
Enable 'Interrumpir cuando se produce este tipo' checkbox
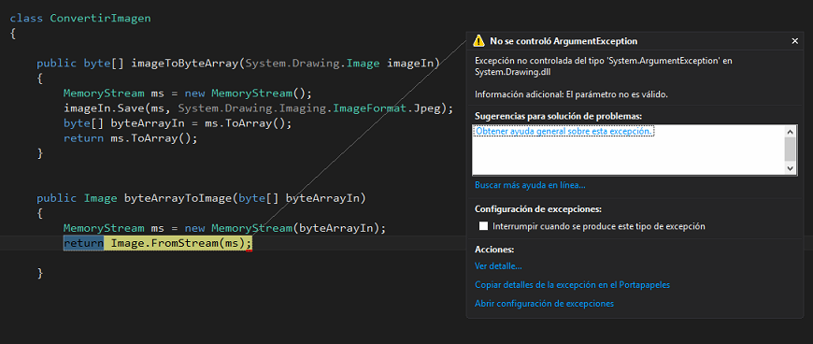click(x=484, y=226)
